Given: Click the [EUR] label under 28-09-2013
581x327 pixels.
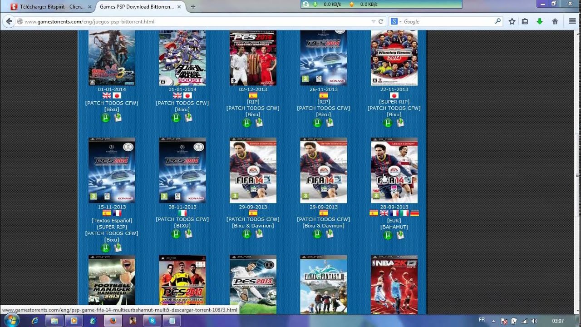Looking at the screenshot, I should 394,220.
